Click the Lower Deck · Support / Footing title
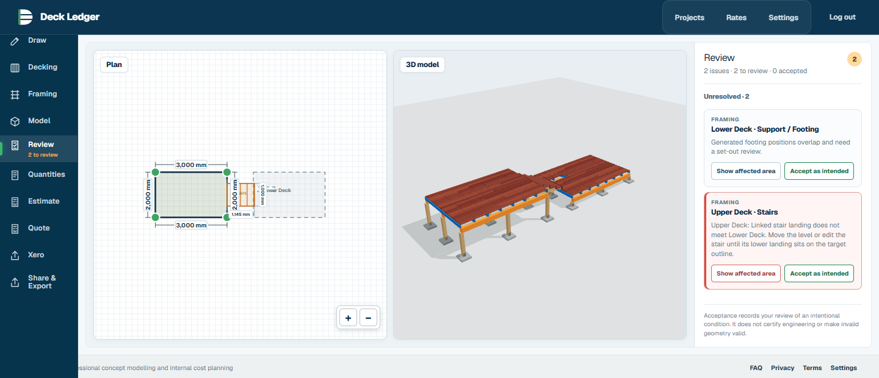Image resolution: width=879 pixels, height=378 pixels. 765,129
